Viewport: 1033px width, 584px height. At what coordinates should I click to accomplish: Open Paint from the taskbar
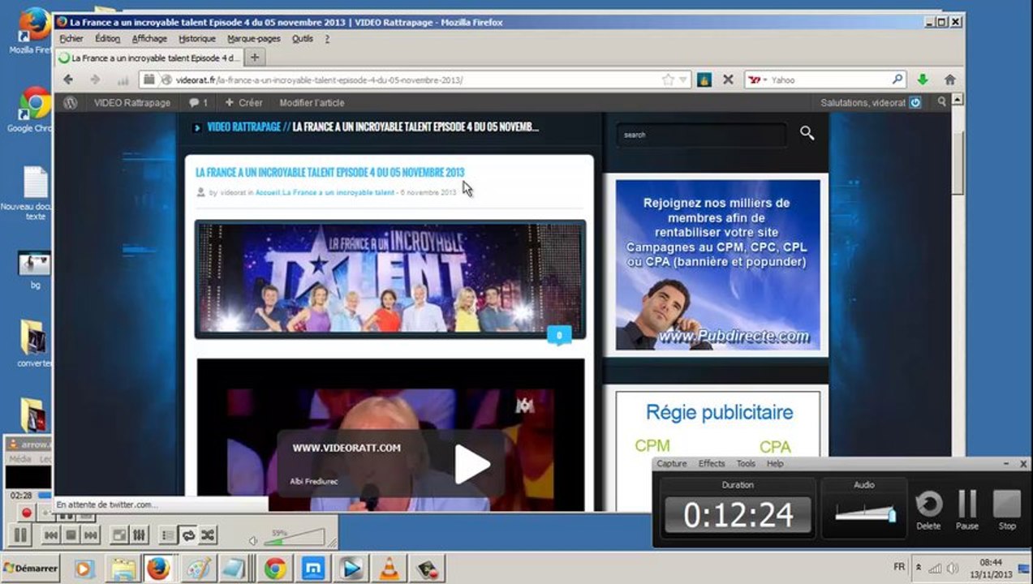[x=197, y=569]
